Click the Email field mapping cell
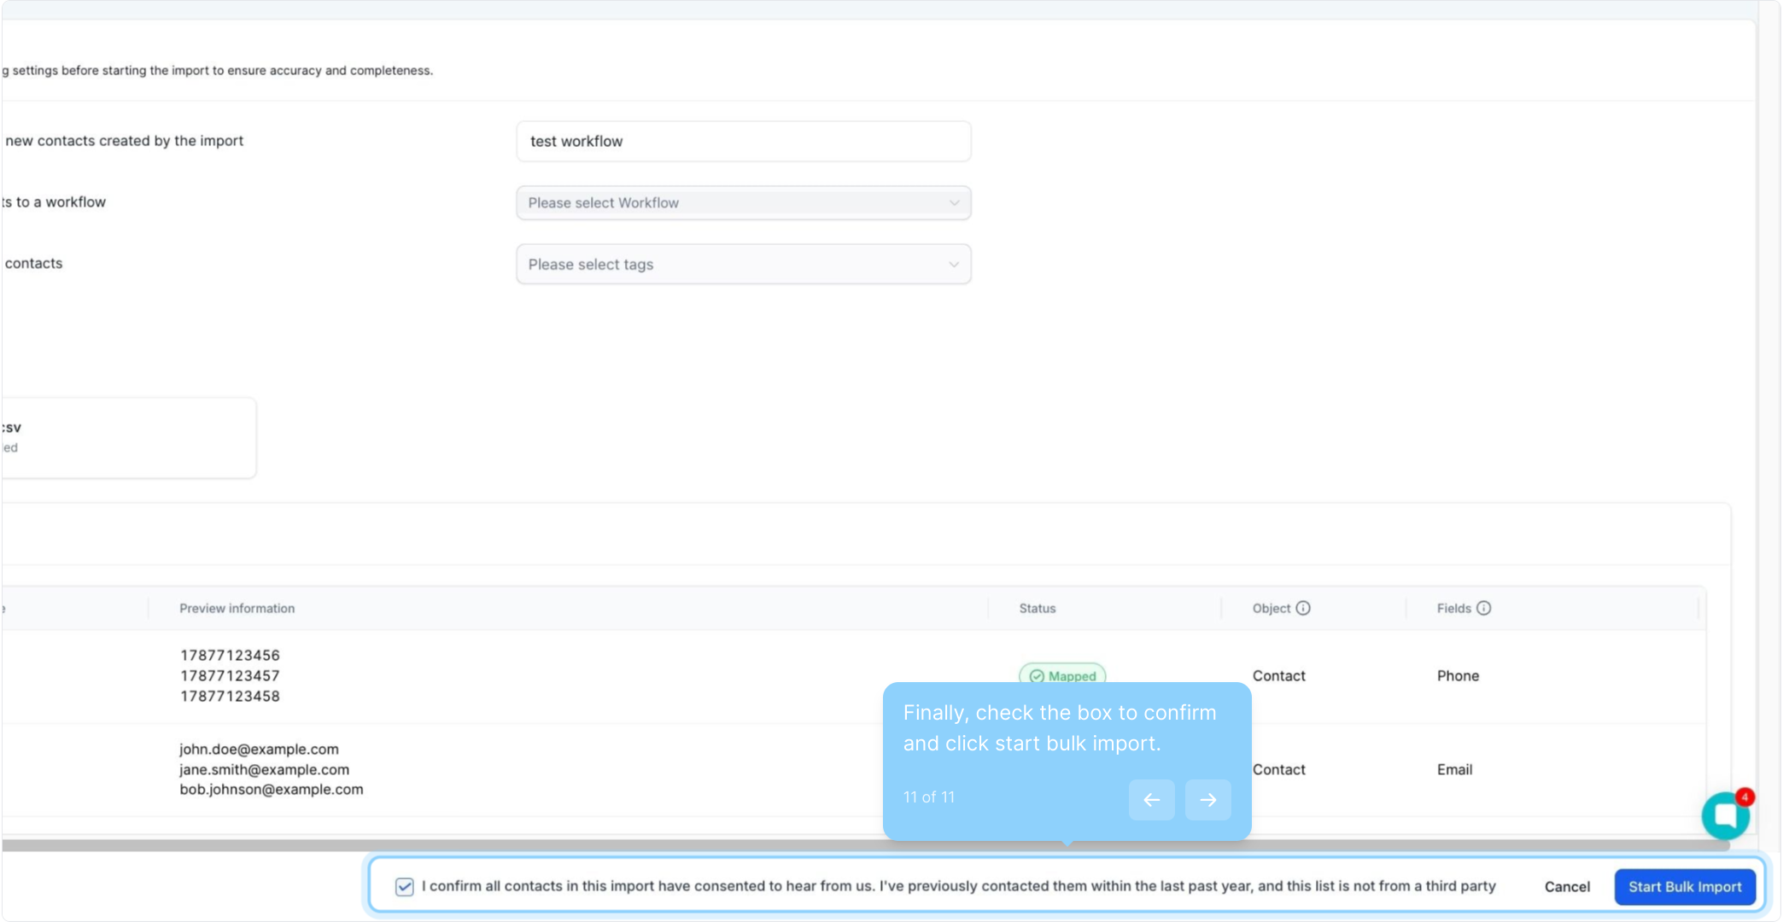The width and height of the screenshot is (1783, 922). pyautogui.click(x=1454, y=770)
